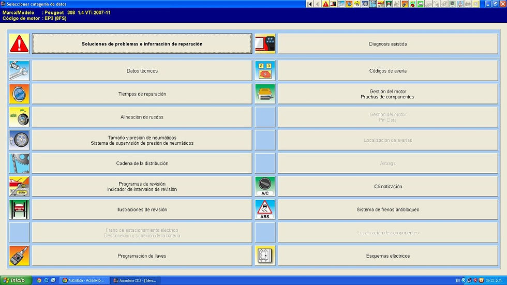
Task: Click the large clock icon beside Tiempos de reparación
Action: (x=19, y=94)
